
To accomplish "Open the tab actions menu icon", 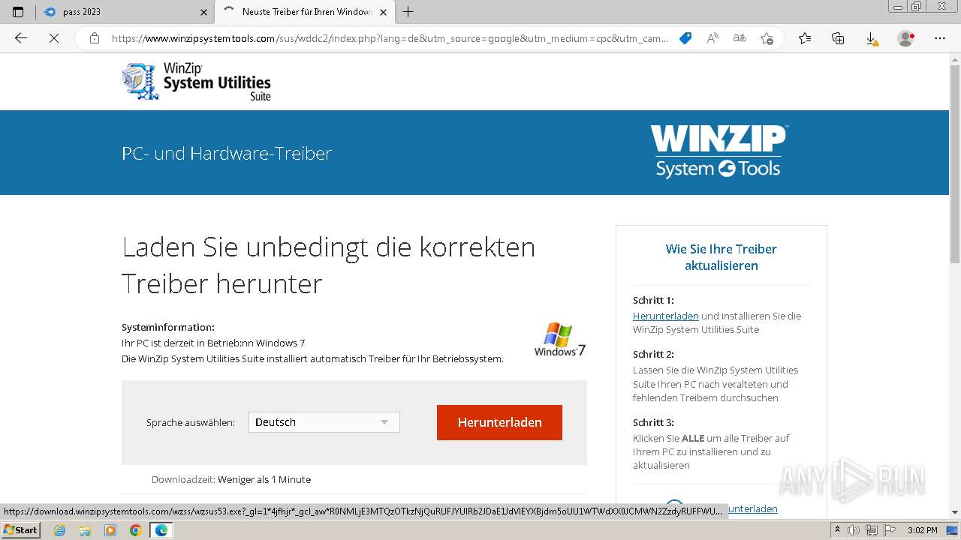I will point(18,12).
